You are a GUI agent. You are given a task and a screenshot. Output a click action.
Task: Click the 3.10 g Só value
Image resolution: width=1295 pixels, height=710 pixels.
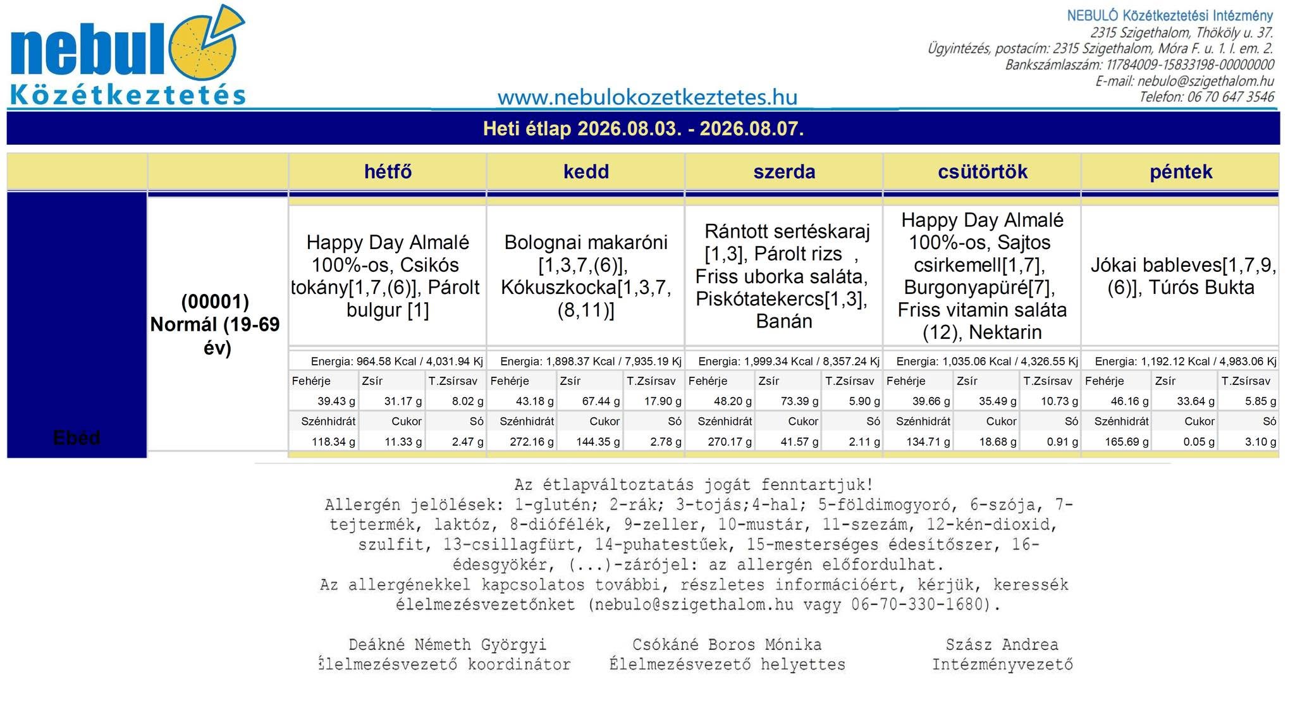pos(1261,442)
